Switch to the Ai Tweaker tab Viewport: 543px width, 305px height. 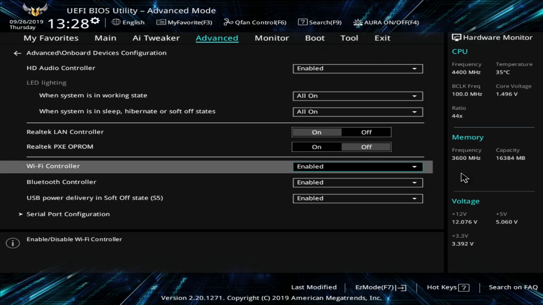156,38
